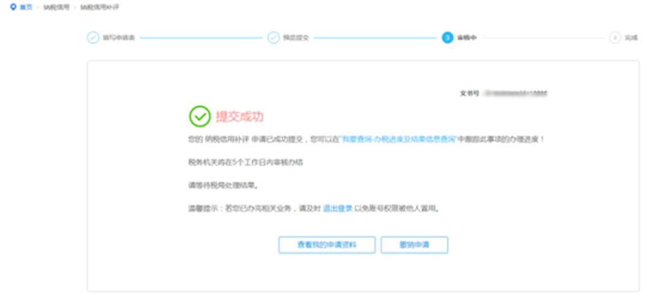This screenshot has height=302, width=652.
Task: Click the 温馨提示 reminder text
Action: (x=314, y=208)
